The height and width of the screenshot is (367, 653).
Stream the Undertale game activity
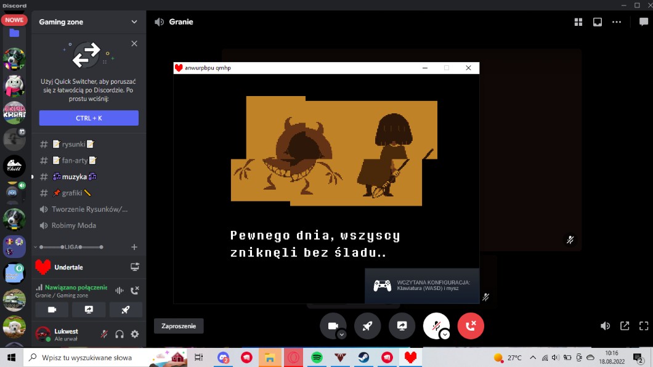click(x=134, y=267)
